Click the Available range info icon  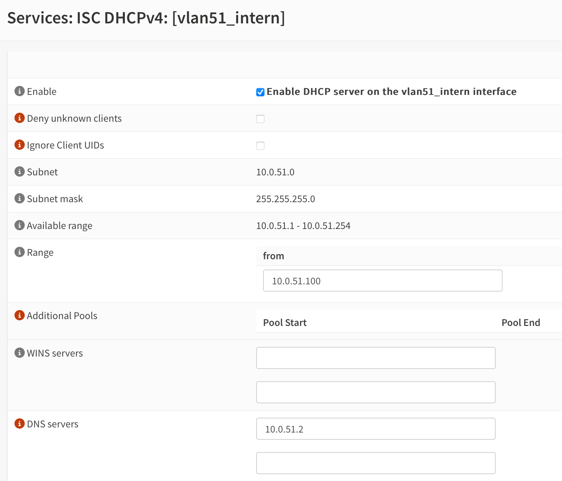(x=20, y=225)
